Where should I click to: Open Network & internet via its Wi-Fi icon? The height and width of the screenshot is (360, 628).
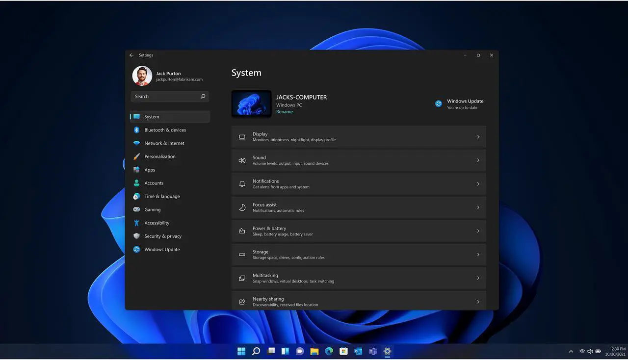pyautogui.click(x=136, y=143)
